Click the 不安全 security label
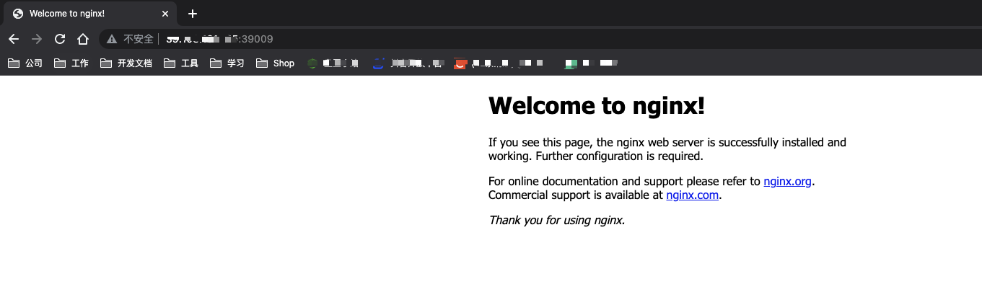 pos(139,39)
